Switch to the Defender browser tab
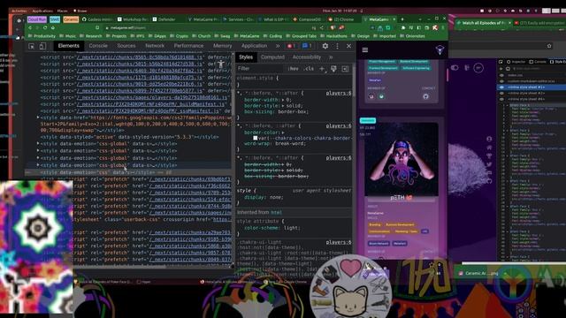The image size is (566, 318). [167, 19]
